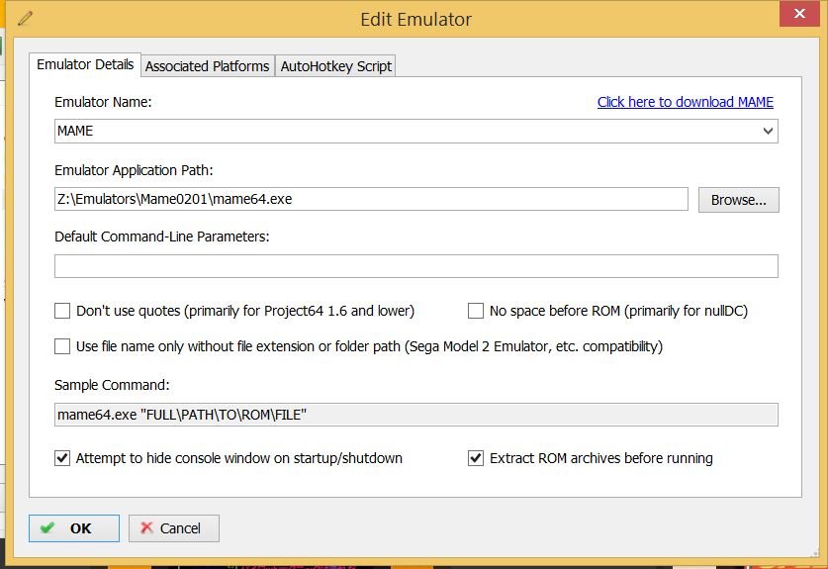Click the pencil icon in the title bar

click(x=25, y=19)
